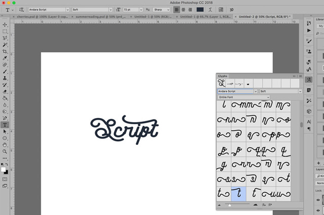The image size is (324, 215).
Task: Toggle text orientation in options bar
Action: 21,10
